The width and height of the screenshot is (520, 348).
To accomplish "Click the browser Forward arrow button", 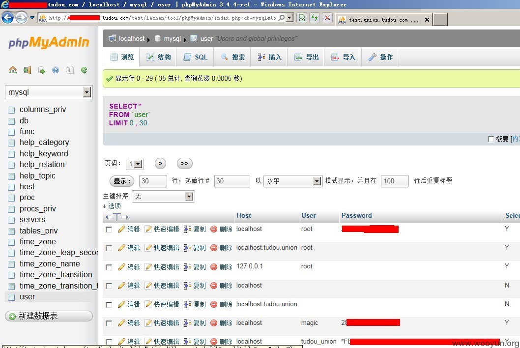I will click(x=21, y=18).
